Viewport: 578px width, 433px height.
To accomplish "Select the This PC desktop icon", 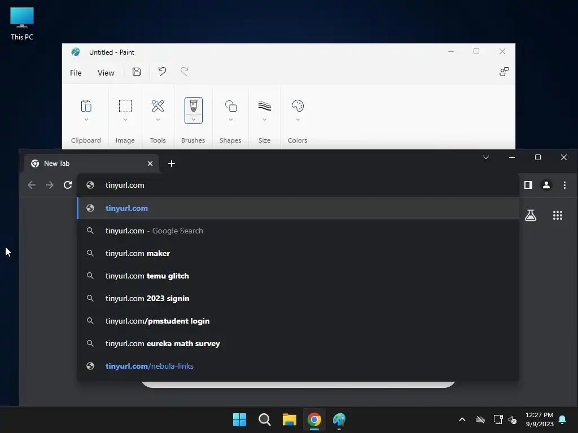I will pos(22,23).
